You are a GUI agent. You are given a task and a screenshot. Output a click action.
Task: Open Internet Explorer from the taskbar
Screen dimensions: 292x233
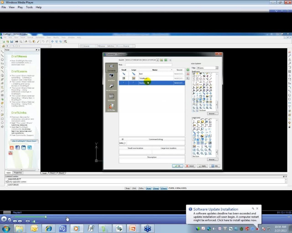coord(49,228)
